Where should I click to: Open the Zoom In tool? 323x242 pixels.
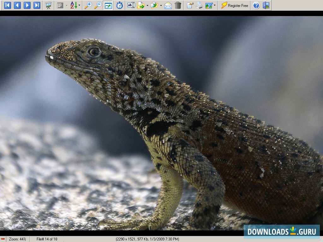pos(89,5)
